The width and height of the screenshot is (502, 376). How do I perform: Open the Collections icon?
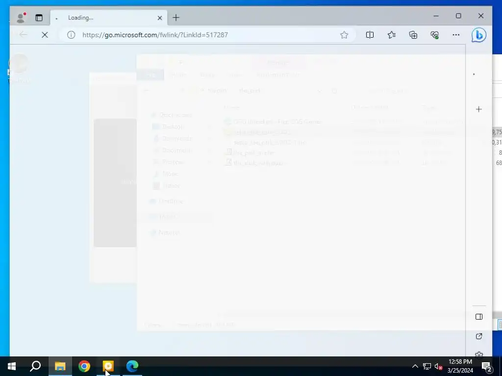click(x=413, y=35)
